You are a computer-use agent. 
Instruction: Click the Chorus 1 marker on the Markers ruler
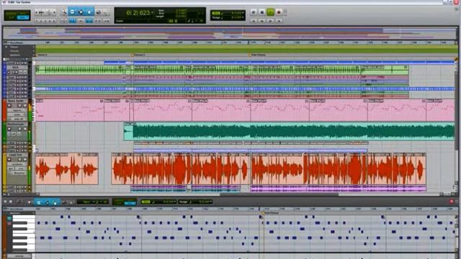tap(139, 55)
